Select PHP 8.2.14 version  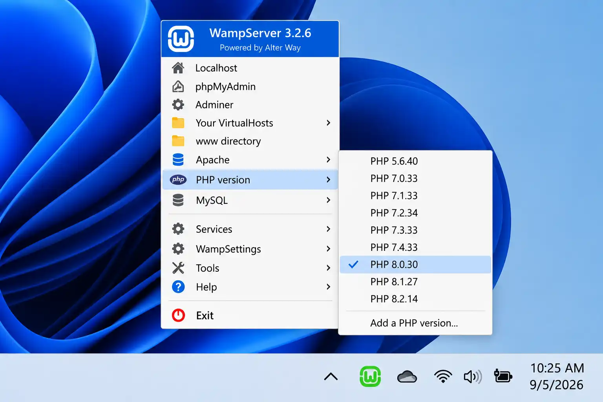[x=415, y=299]
